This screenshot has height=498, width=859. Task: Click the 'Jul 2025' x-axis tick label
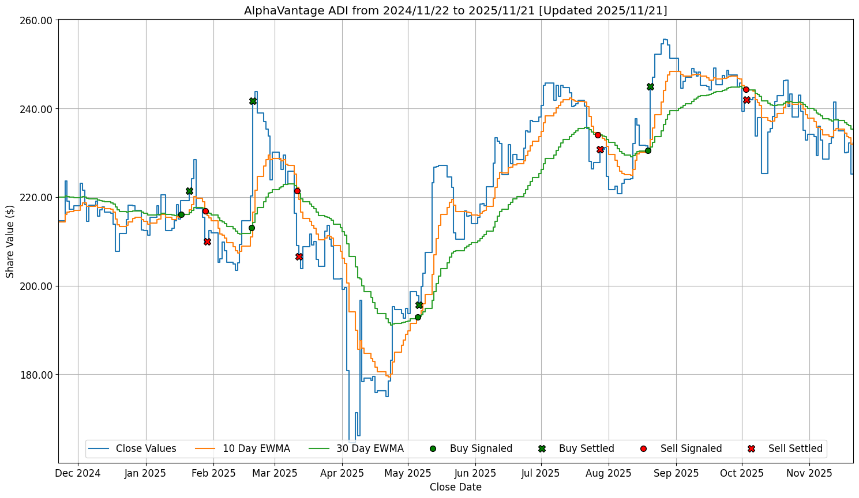coord(541,473)
